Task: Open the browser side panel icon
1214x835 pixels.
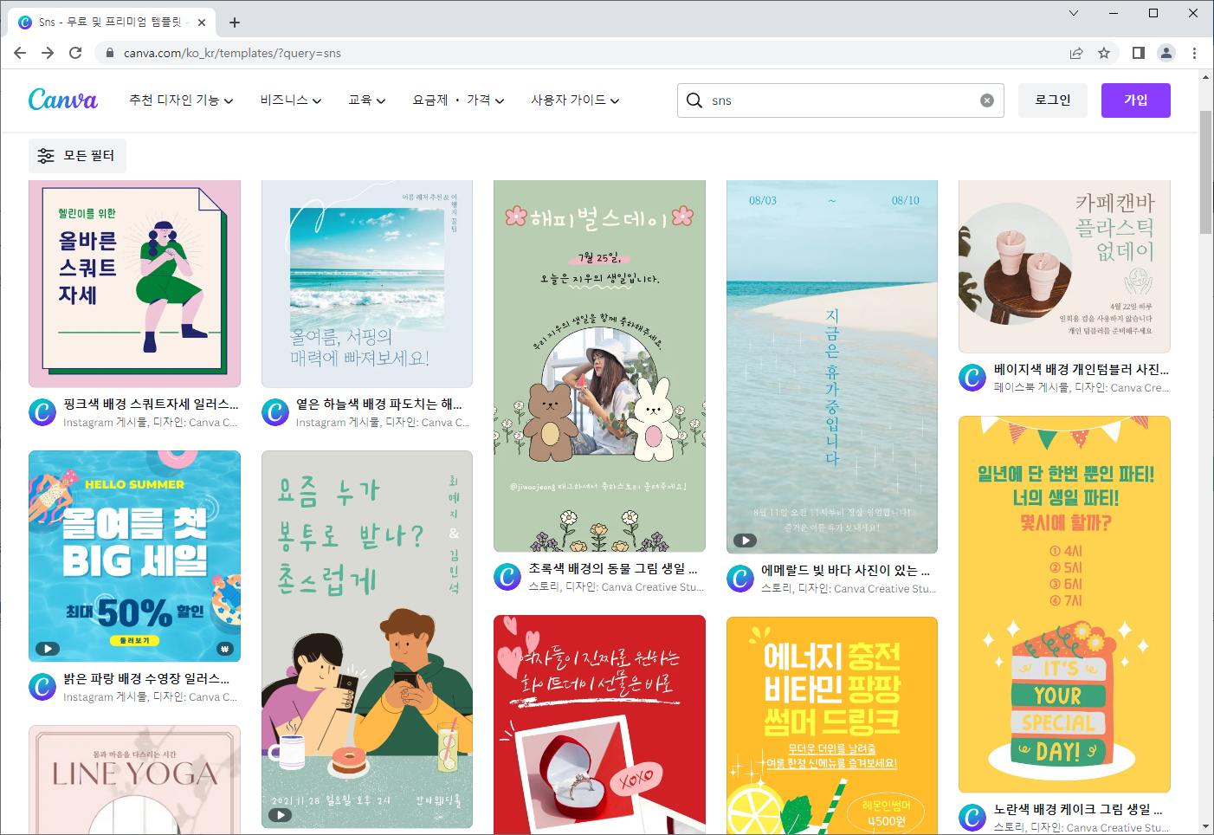Action: point(1139,53)
